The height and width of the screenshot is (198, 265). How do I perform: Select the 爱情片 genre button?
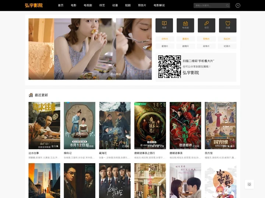point(165,46)
